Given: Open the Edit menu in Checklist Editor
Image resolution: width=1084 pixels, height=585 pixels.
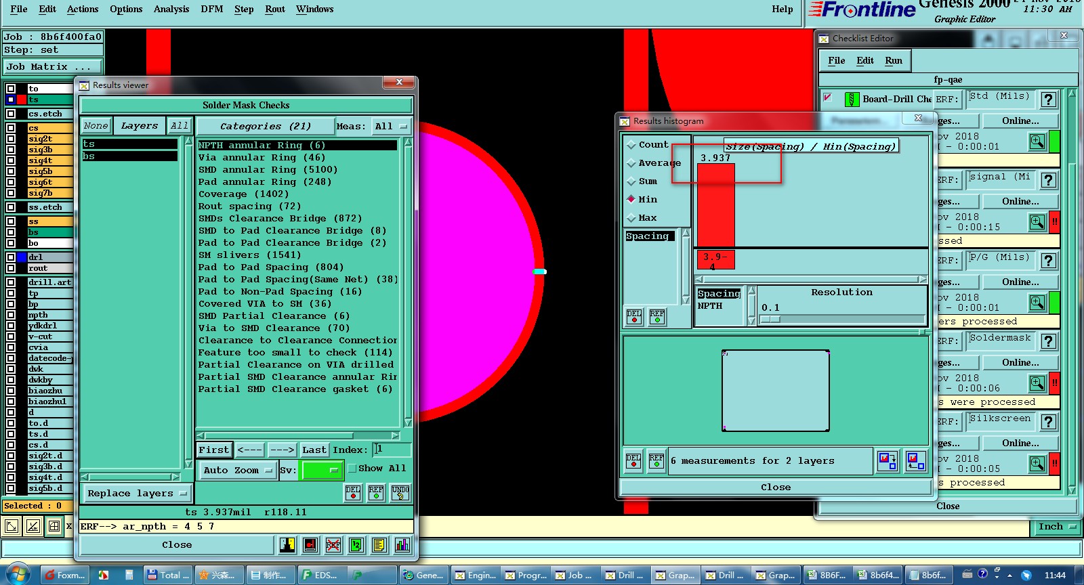Looking at the screenshot, I should [x=865, y=61].
